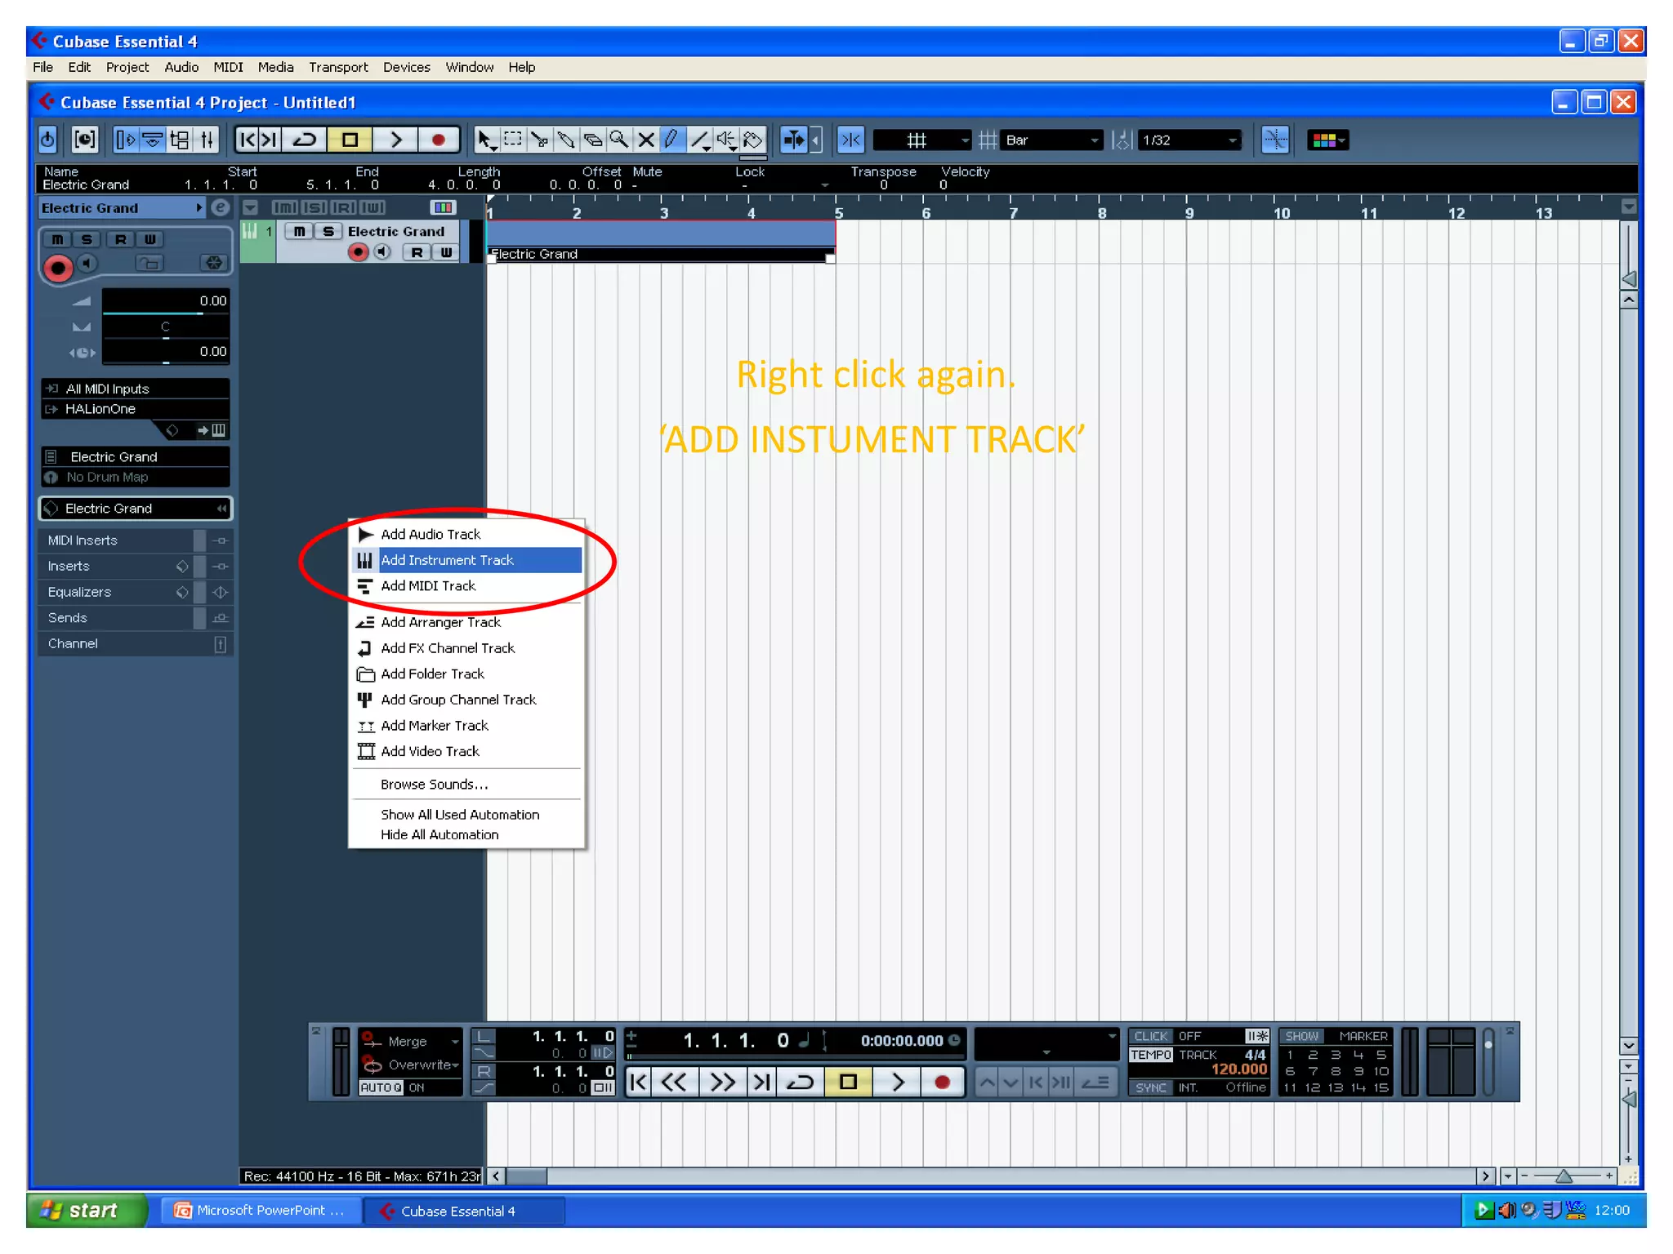This screenshot has width=1673, height=1254.
Task: Toggle Snap on/off button
Action: click(850, 140)
